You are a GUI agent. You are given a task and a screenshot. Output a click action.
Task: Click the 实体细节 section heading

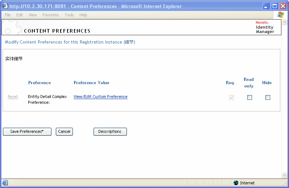click(14, 59)
